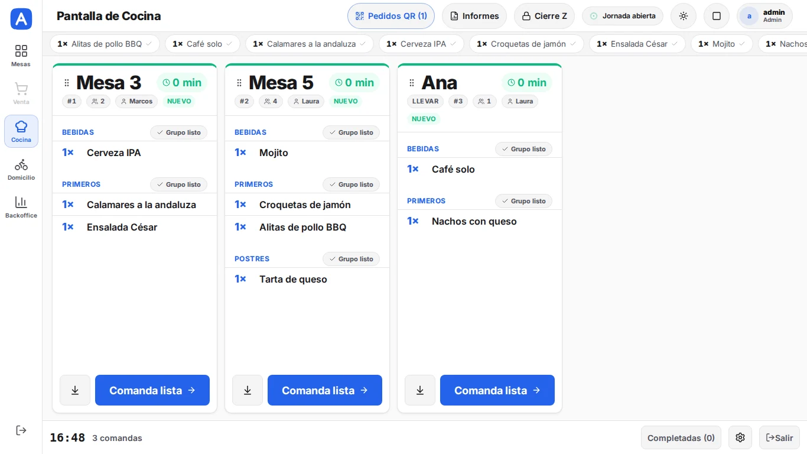Viewport: 807px width, 454px height.
Task: Mark Ana's Bebidas group as ready
Action: tap(523, 149)
